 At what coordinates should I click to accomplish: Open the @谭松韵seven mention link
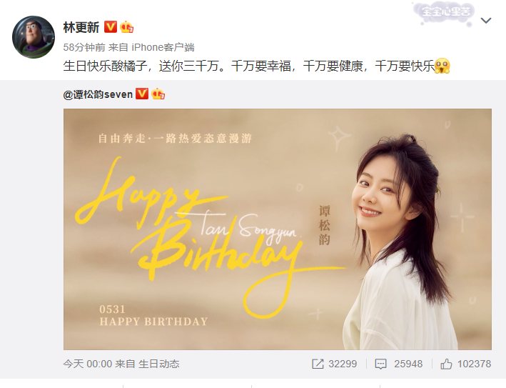tap(98, 94)
